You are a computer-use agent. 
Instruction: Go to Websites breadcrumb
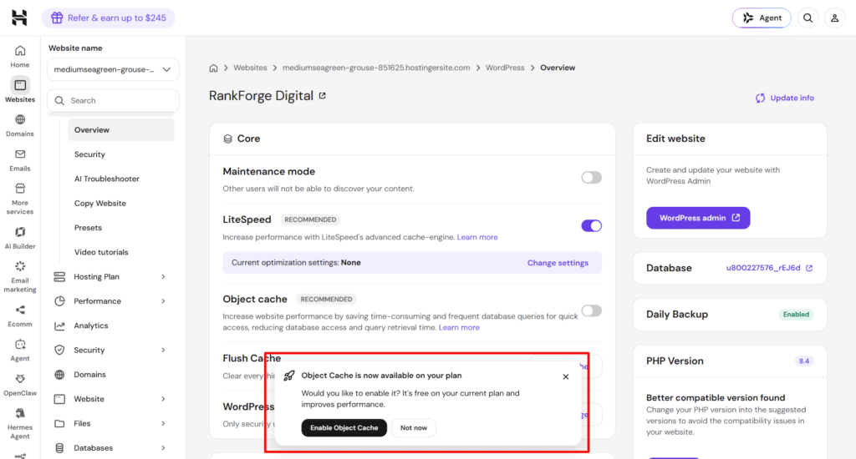pos(250,68)
